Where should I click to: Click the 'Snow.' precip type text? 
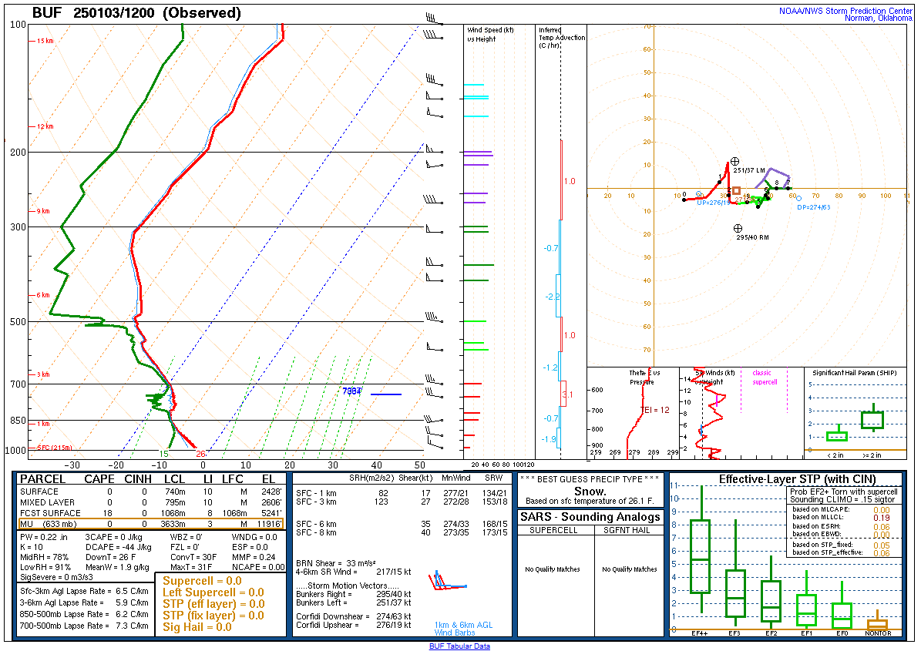[x=590, y=492]
